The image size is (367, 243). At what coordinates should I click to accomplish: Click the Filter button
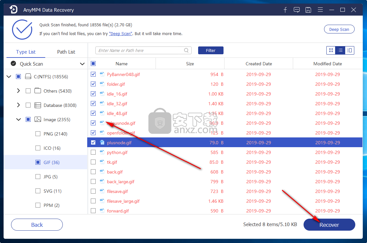(211, 50)
